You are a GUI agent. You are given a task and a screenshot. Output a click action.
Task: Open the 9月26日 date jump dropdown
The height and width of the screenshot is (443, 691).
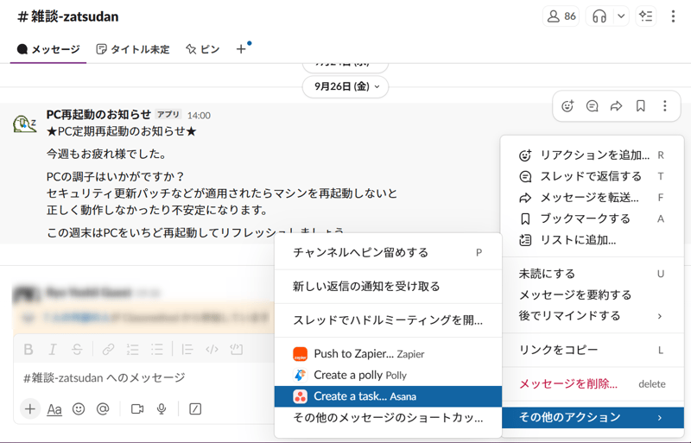point(345,87)
